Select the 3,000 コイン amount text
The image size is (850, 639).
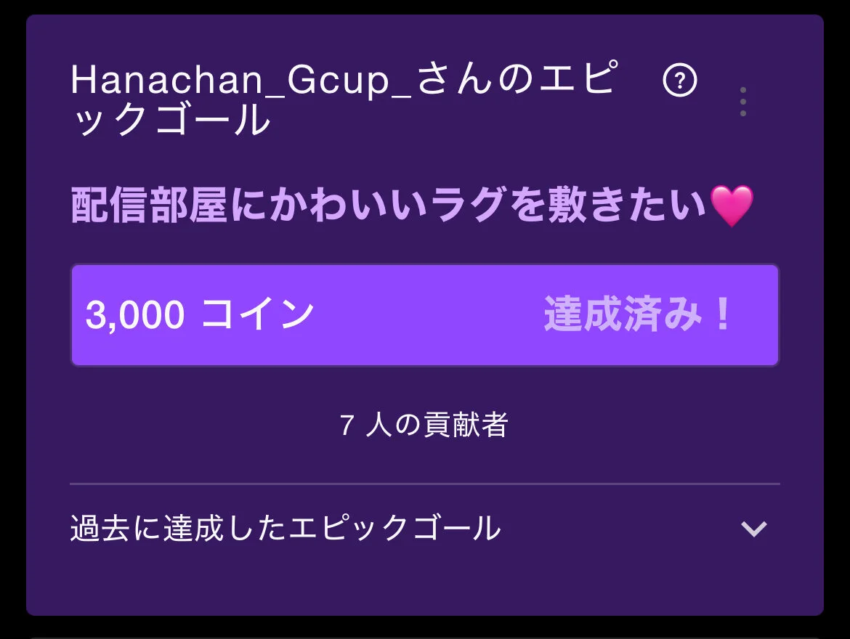pos(200,314)
